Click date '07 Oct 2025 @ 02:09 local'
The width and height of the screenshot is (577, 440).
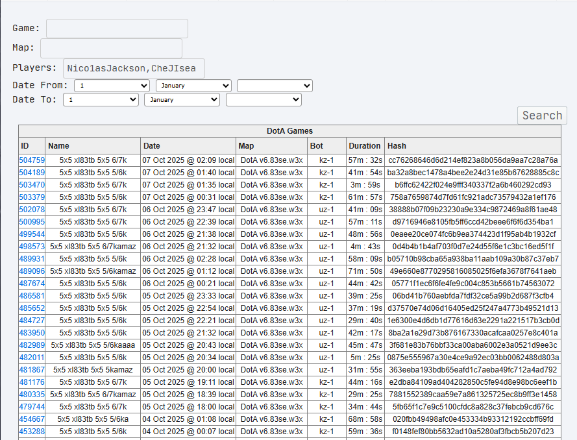point(188,160)
